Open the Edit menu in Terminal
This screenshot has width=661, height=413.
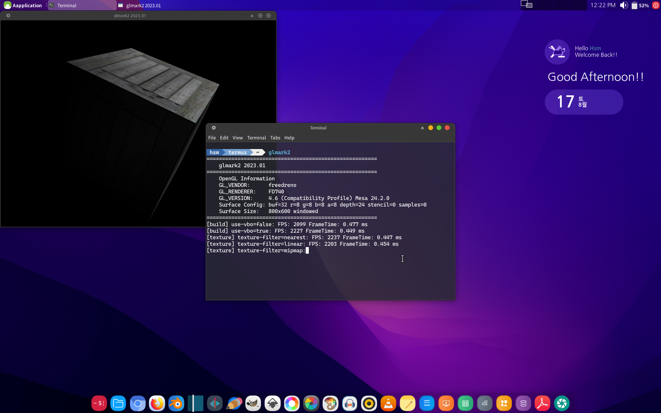224,138
